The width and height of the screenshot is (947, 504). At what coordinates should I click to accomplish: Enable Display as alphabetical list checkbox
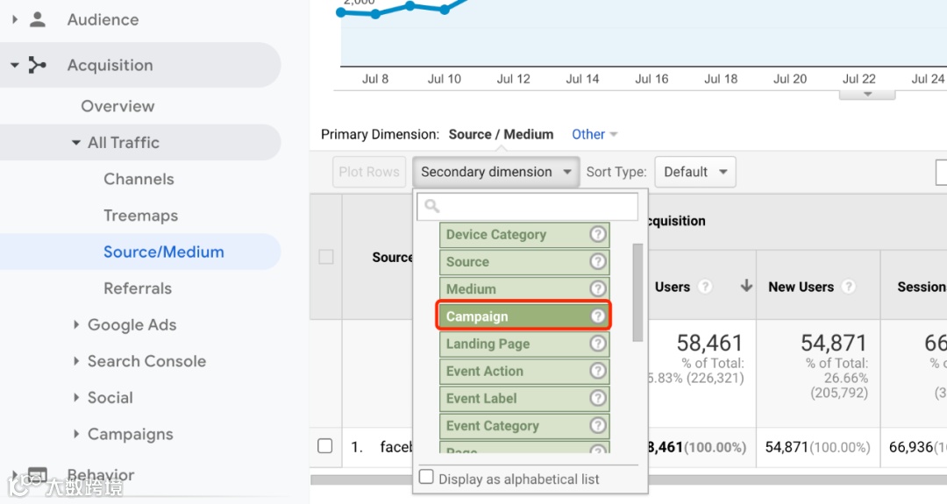point(427,478)
